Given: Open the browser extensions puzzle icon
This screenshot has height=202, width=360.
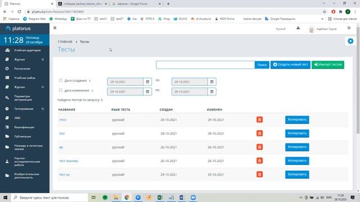Looking at the screenshot, I should [340, 12].
